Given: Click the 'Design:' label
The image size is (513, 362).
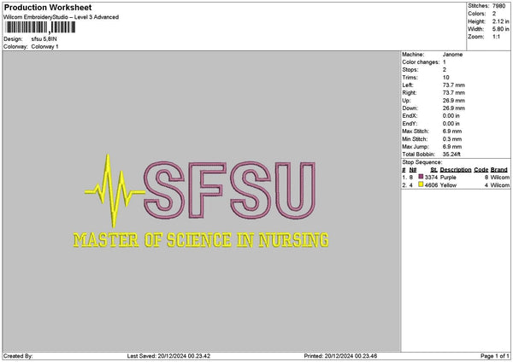Looking at the screenshot, I should (13, 39).
